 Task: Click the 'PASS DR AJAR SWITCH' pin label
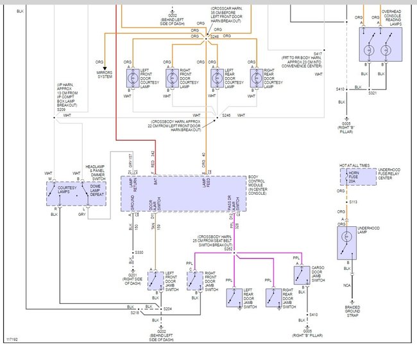click(x=234, y=203)
